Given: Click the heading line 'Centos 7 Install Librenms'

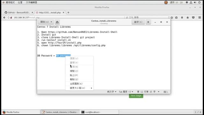Looking at the screenshot, I should pos(54,27).
